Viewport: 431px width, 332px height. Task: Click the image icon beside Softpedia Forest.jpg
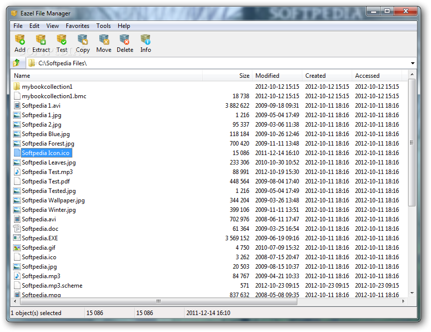[x=17, y=144]
